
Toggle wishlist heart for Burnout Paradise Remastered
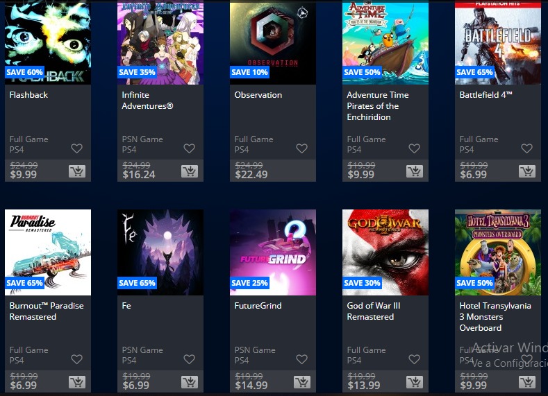pos(77,359)
